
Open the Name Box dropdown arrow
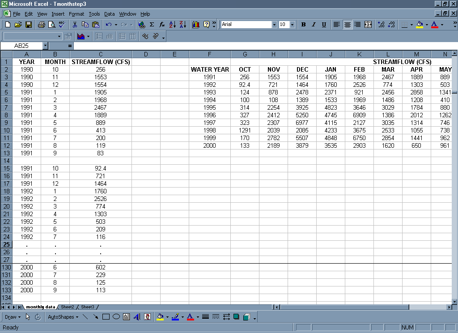45,46
